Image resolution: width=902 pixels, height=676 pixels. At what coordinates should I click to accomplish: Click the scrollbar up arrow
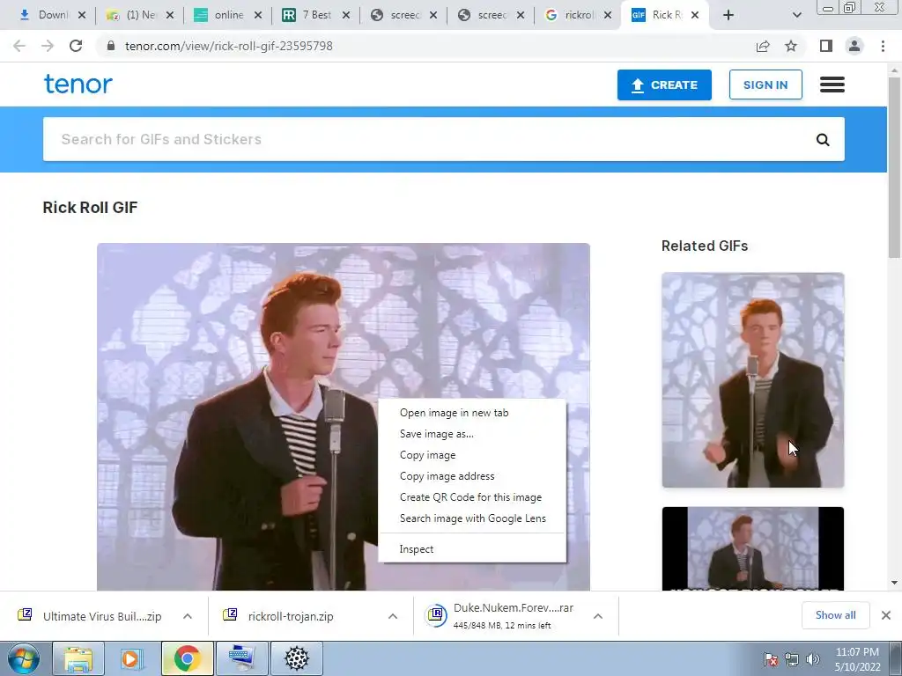[894, 70]
